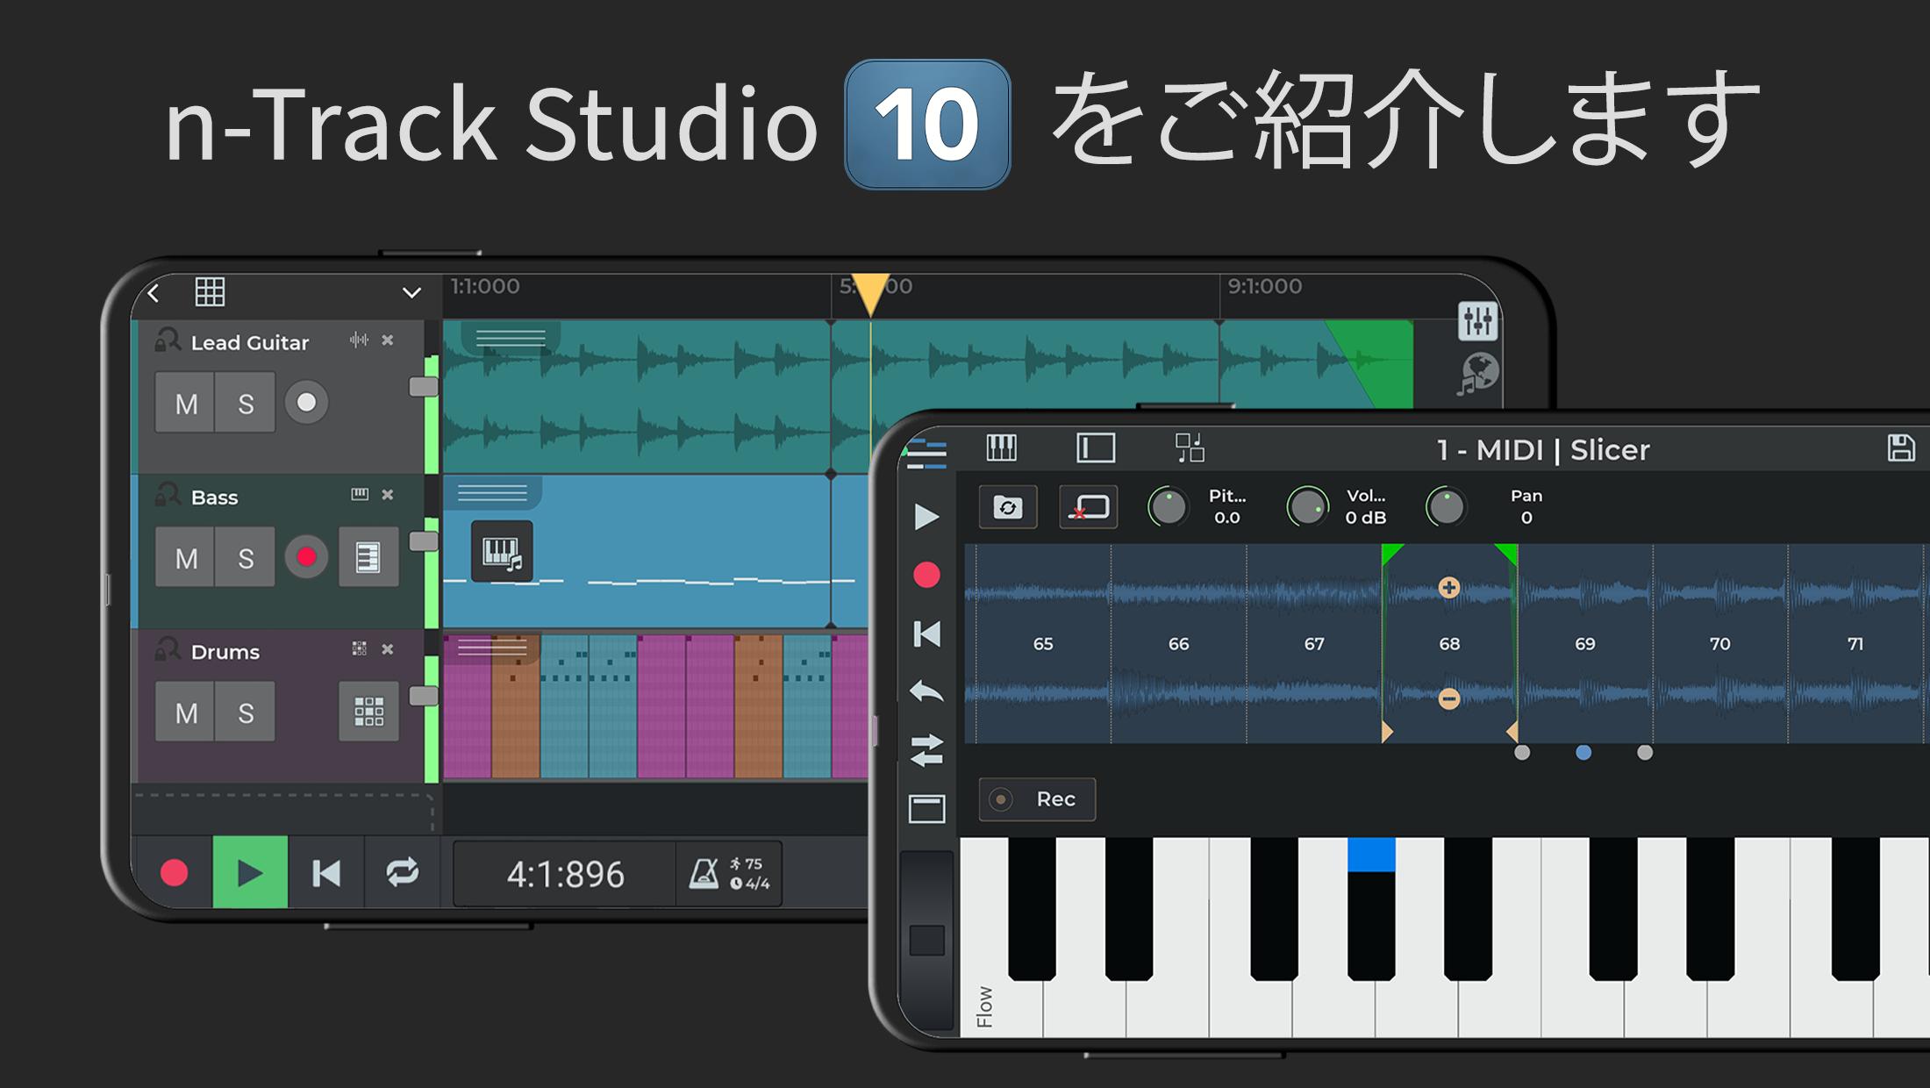The width and height of the screenshot is (1930, 1088).
Task: Click the yellow playhead marker on timeline
Action: point(870,295)
